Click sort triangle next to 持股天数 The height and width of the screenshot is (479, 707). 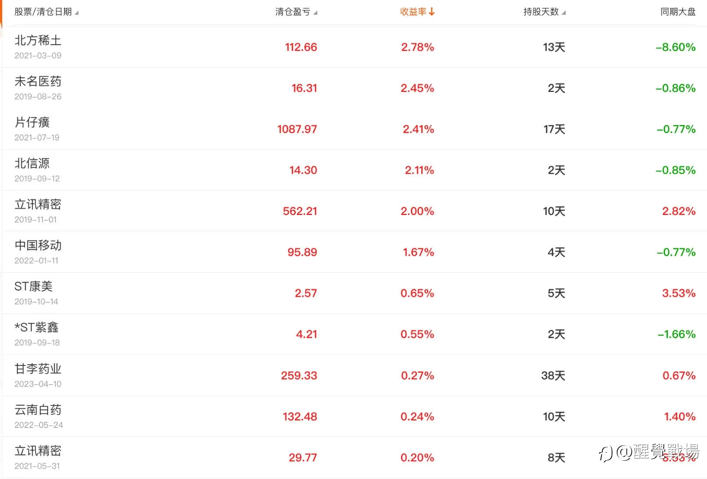click(x=564, y=13)
